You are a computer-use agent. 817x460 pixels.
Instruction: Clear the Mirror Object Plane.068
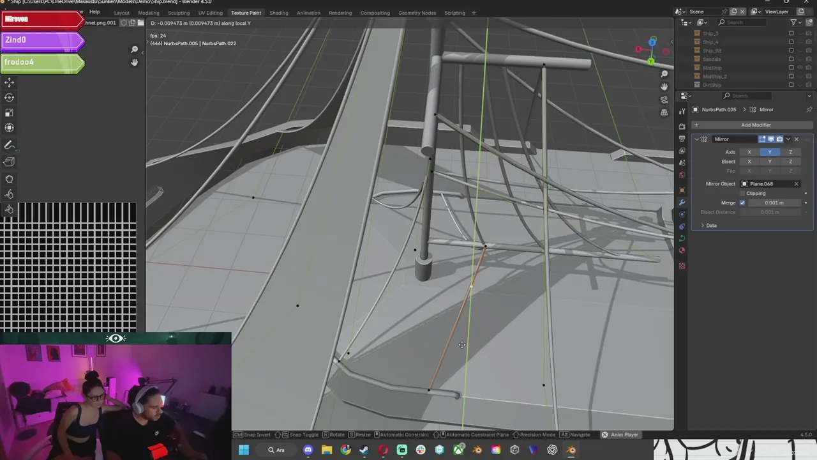pos(797,184)
